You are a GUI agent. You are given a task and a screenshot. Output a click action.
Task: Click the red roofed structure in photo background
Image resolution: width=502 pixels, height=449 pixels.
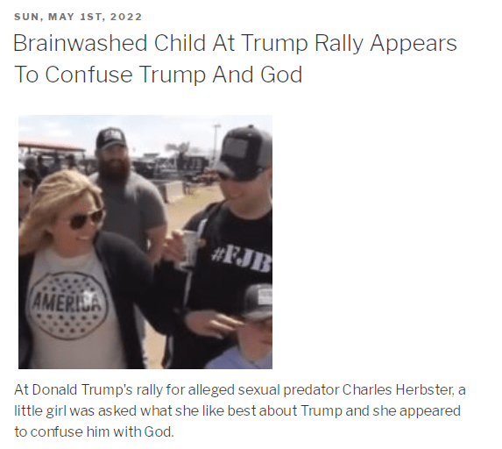tap(50, 146)
